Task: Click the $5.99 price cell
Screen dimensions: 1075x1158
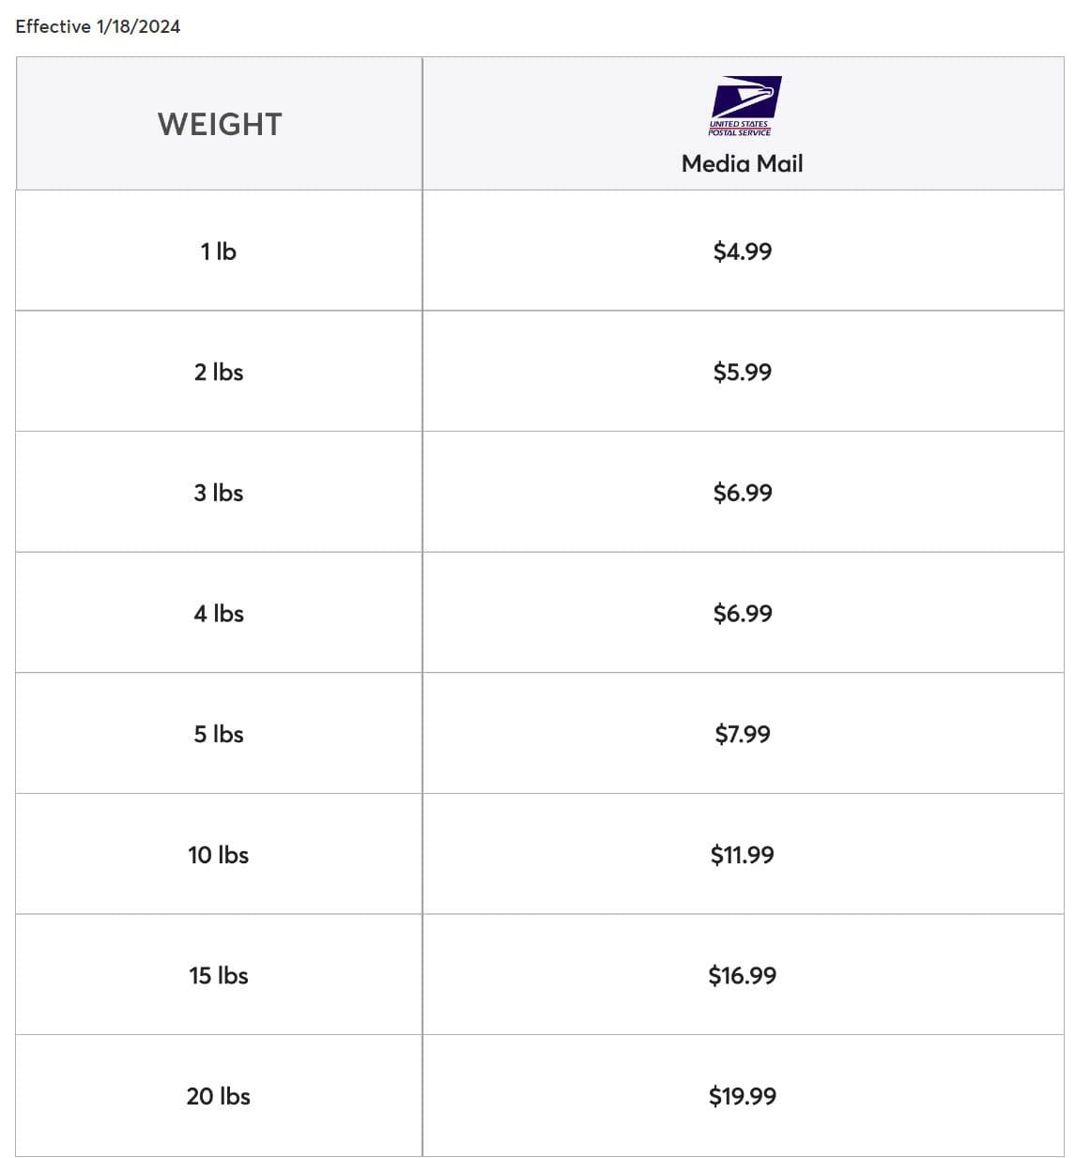Action: point(742,373)
